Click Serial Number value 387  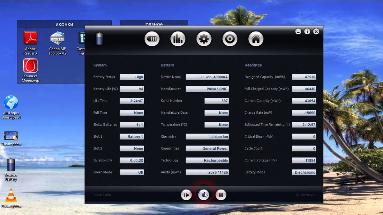tap(217, 101)
